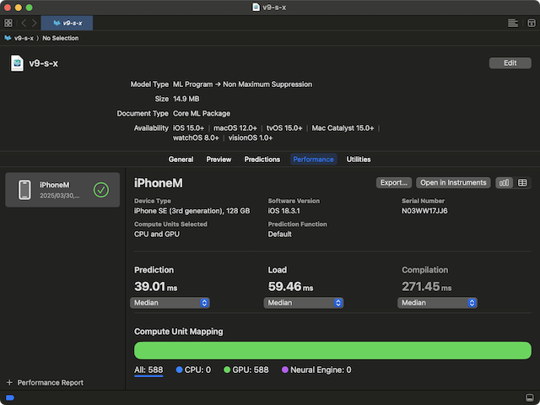Click the editor options lines icon
Viewport: 540px width, 405px height.
512,23
